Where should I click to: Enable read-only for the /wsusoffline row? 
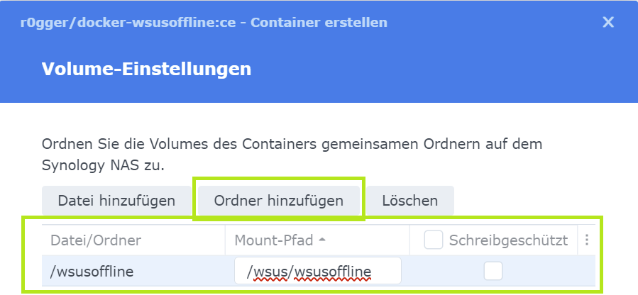pos(493,271)
